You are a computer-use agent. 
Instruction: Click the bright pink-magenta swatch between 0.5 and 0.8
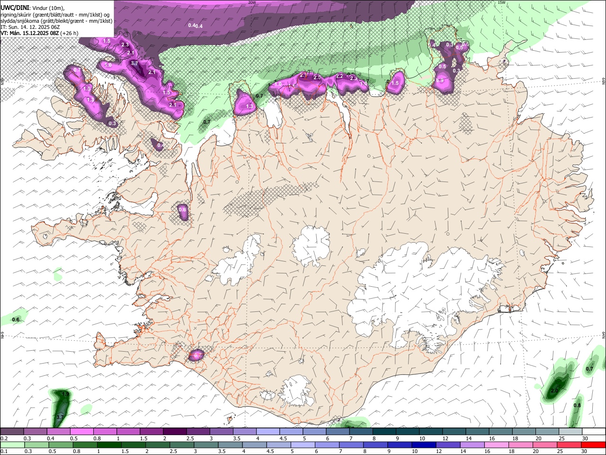click(x=81, y=432)
